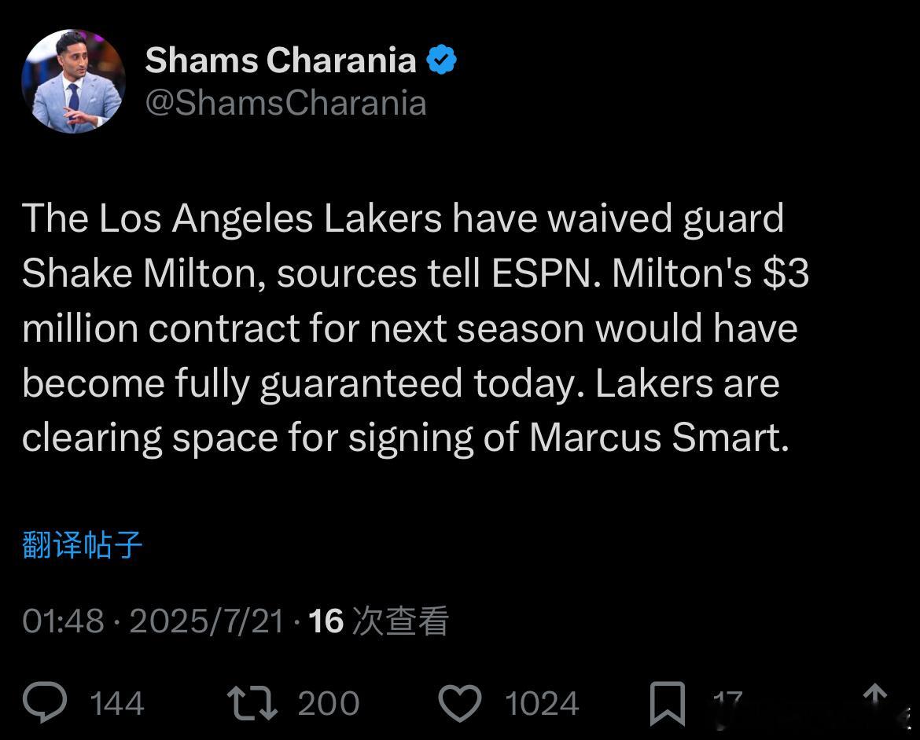Screen dimensions: 920x740
Task: Click the blue verified badge
Action: [442, 60]
